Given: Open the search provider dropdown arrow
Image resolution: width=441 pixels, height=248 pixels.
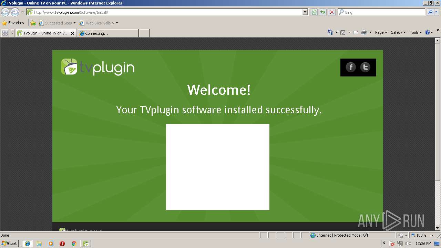Looking at the screenshot, I should click(x=437, y=12).
